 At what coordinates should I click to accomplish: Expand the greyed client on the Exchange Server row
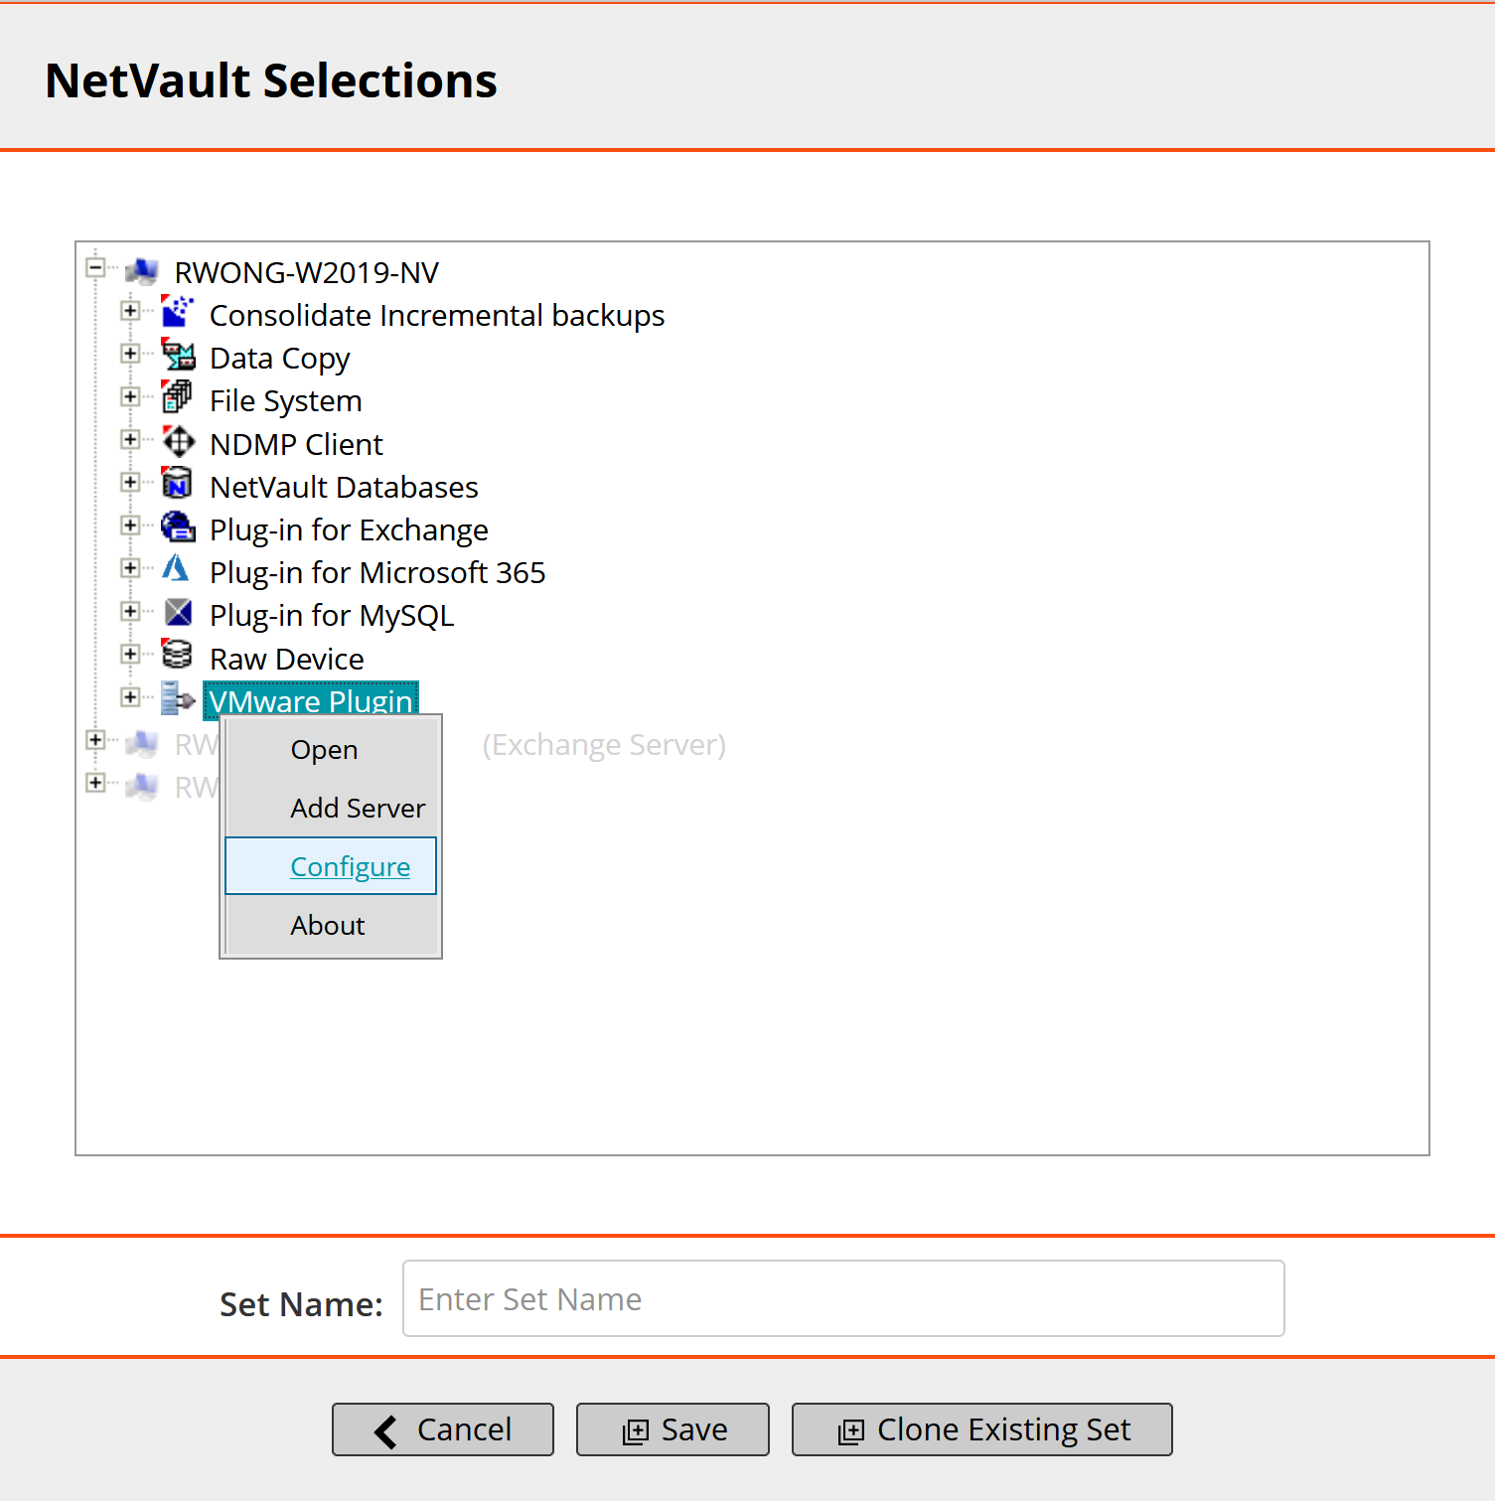coord(95,740)
